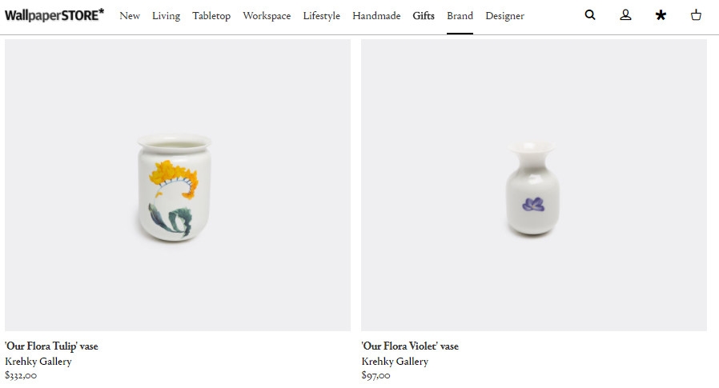Open the shopping basket icon

pyautogui.click(x=696, y=15)
